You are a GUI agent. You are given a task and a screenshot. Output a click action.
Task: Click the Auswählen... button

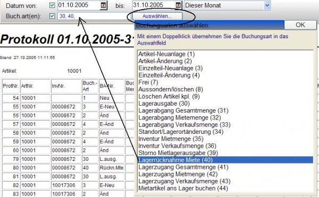click(157, 16)
